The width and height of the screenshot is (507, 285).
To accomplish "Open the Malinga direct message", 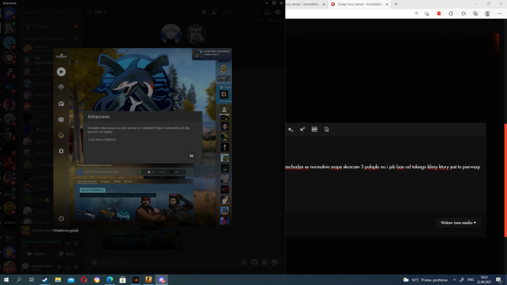I will coord(49,49).
